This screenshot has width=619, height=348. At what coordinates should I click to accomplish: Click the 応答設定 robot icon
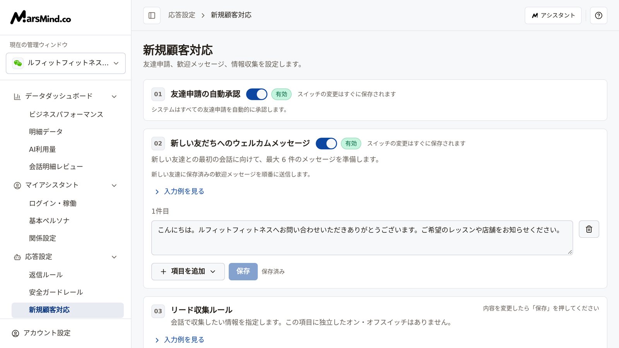pos(17,257)
